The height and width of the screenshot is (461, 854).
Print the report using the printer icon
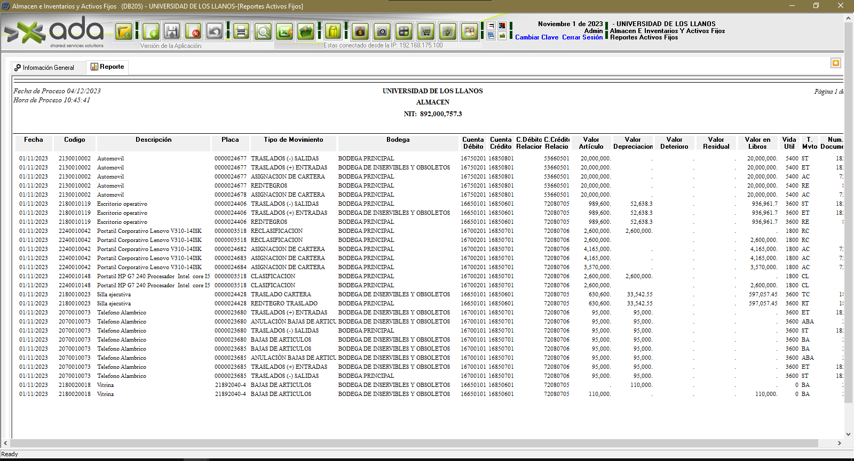click(x=241, y=32)
